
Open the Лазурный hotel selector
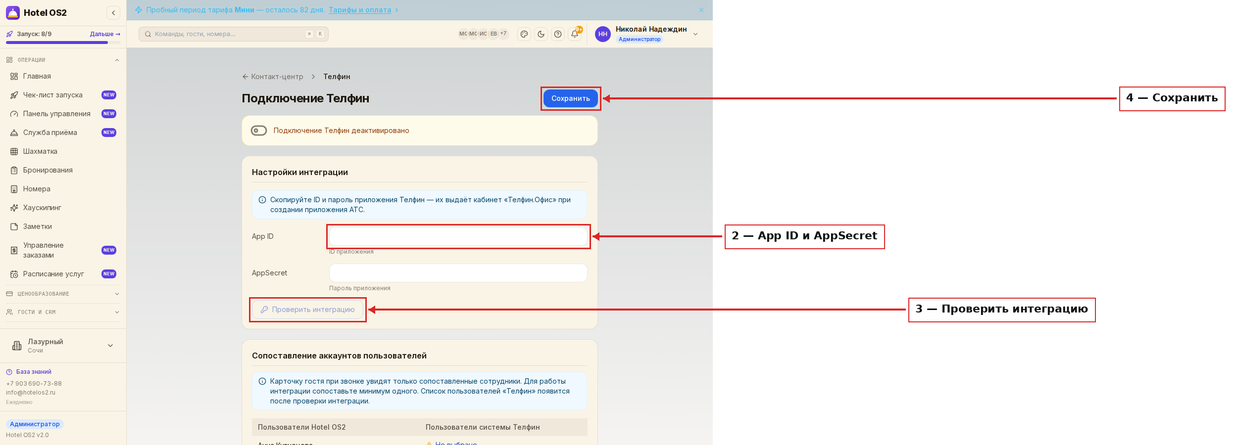63,346
